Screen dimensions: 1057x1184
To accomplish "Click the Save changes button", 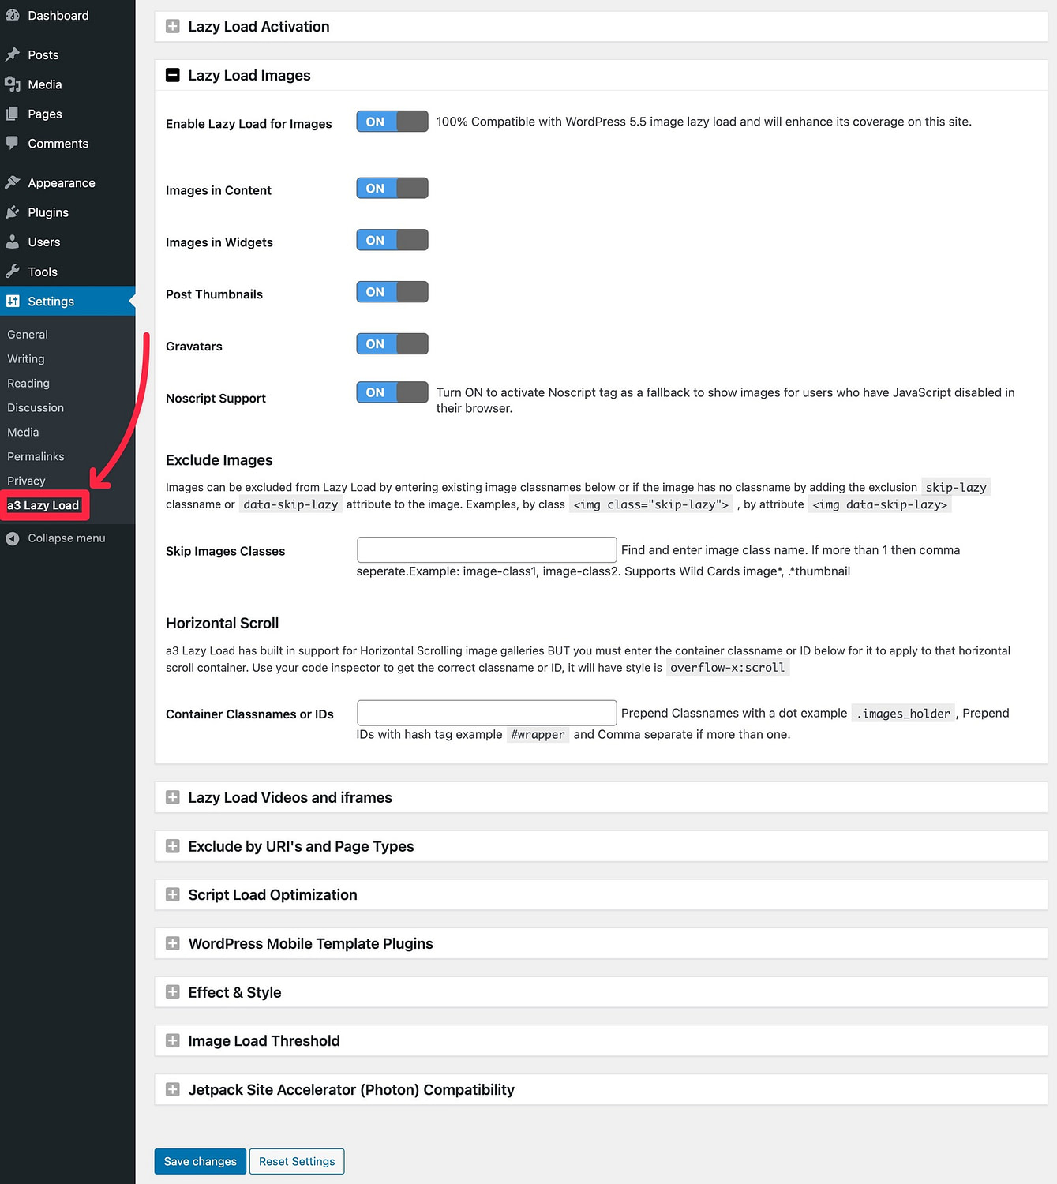I will (x=200, y=1161).
